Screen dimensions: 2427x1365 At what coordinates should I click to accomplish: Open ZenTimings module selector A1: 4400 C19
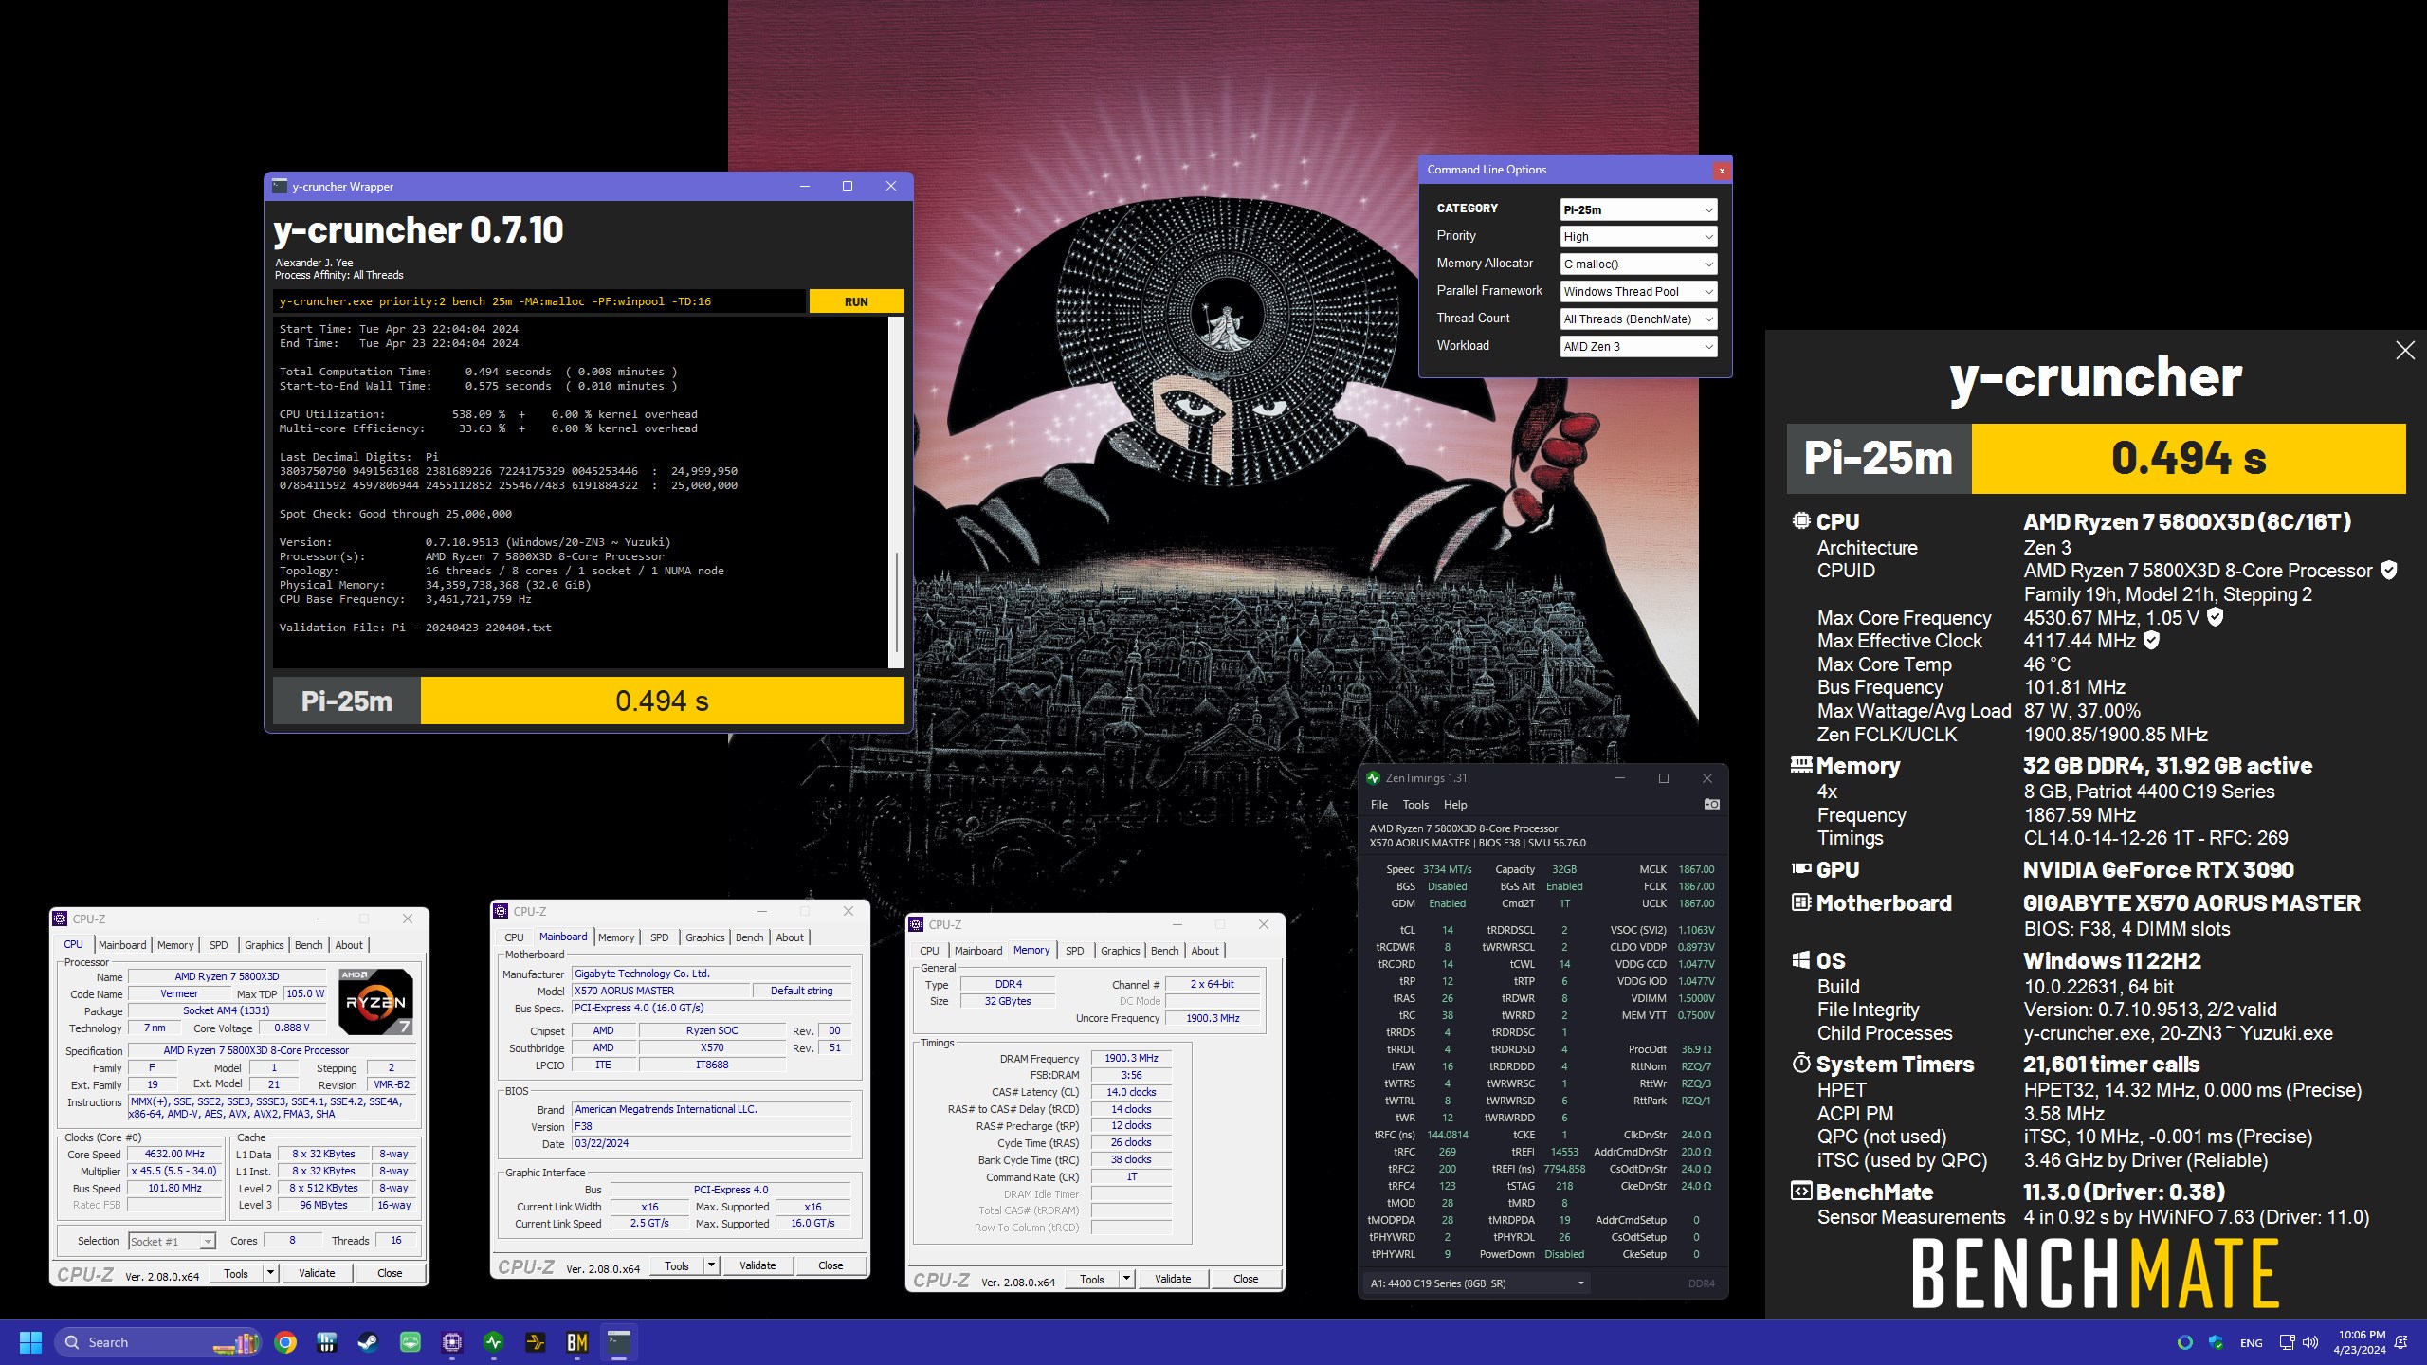point(1476,1283)
